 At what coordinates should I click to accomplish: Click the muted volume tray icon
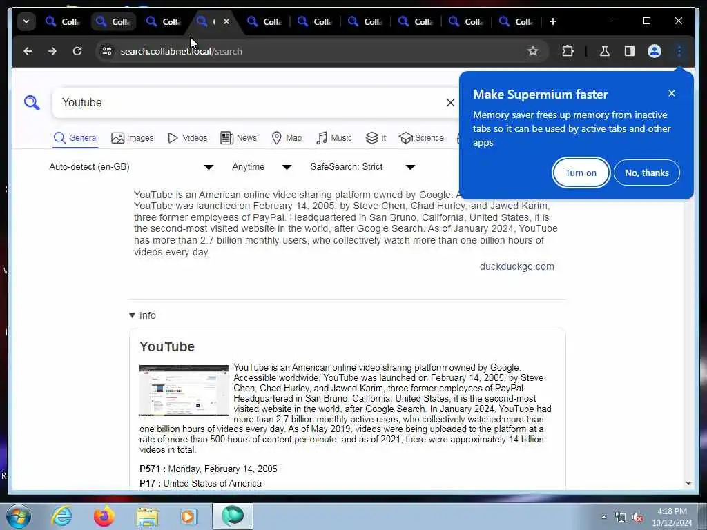pyautogui.click(x=637, y=518)
